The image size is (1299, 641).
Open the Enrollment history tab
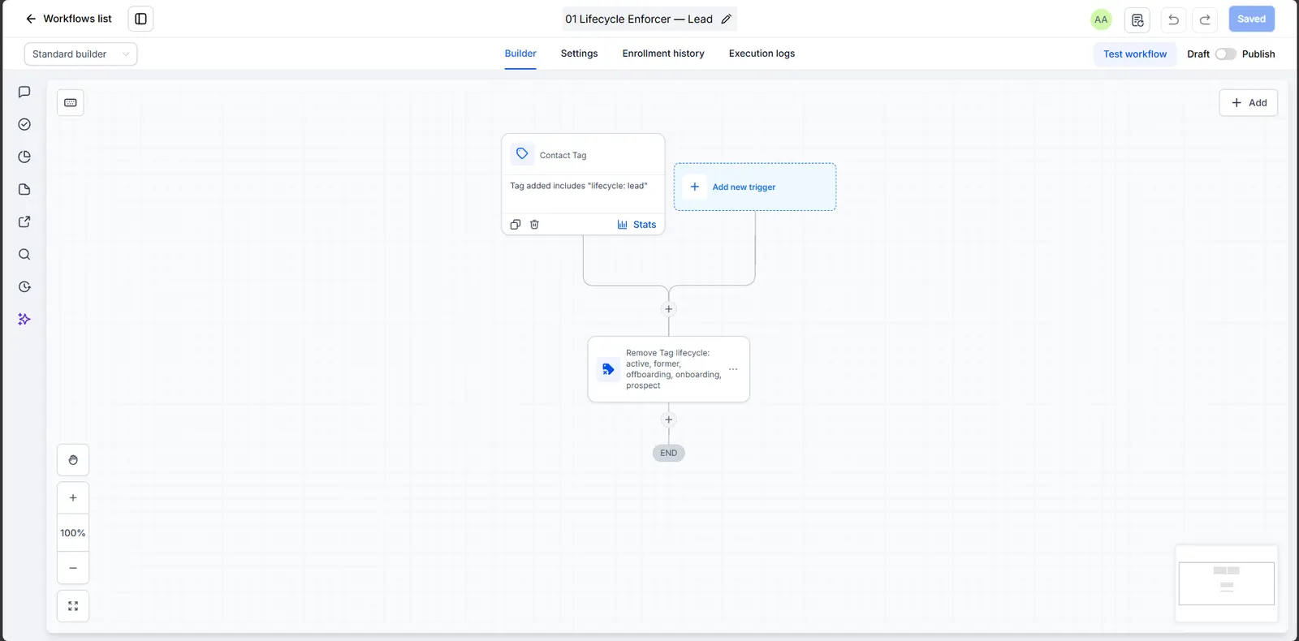(x=663, y=54)
